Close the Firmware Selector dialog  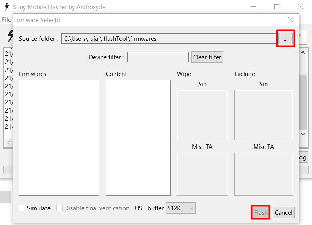click(290, 20)
